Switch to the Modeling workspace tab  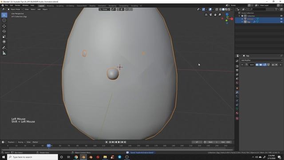point(50,6)
